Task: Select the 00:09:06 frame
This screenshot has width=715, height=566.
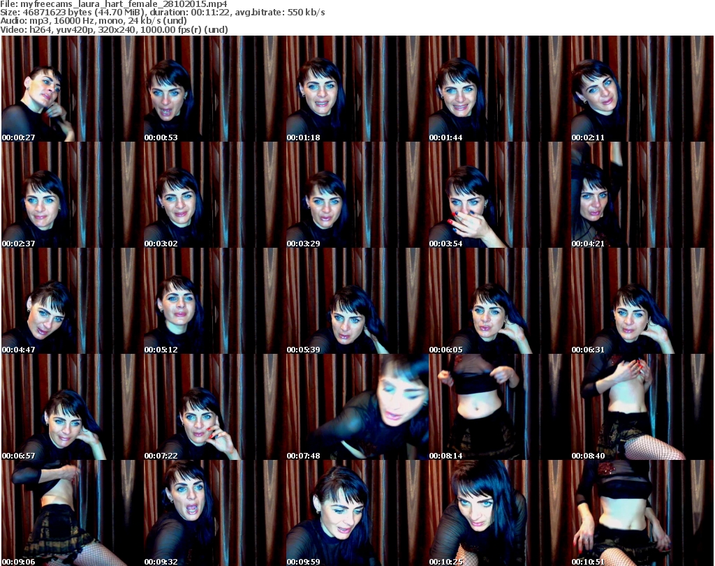Action: point(73,513)
